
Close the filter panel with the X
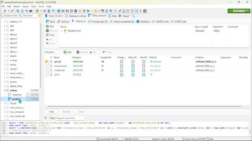point(46,118)
